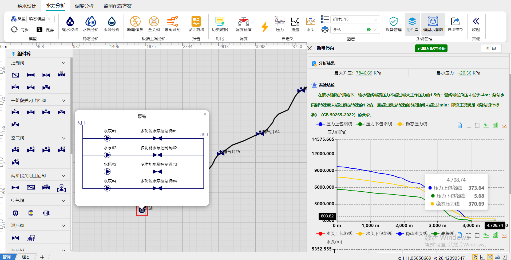
Task: Select the 全关阀 valve closure tool
Action: click(x=154, y=24)
